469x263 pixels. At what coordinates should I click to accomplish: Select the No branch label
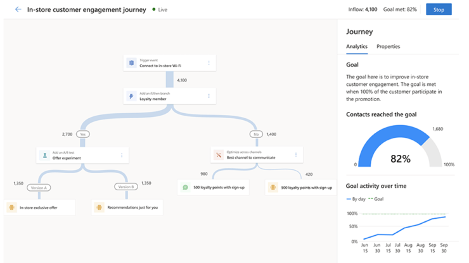[256, 134]
